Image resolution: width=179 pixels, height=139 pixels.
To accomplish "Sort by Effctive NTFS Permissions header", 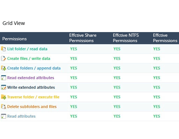I will 126,38.
